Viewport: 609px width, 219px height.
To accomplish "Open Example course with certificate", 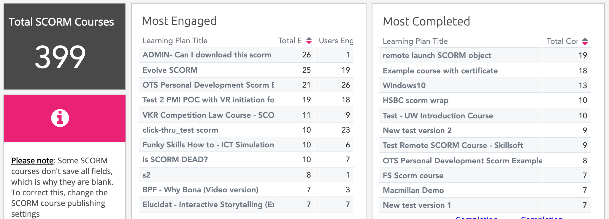I will coord(440,71).
